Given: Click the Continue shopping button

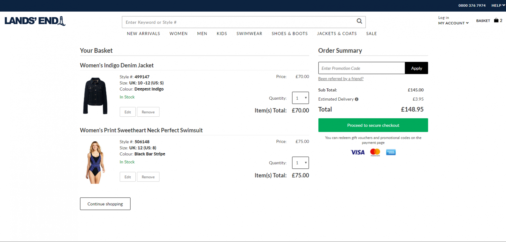Looking at the screenshot, I should 105,204.
